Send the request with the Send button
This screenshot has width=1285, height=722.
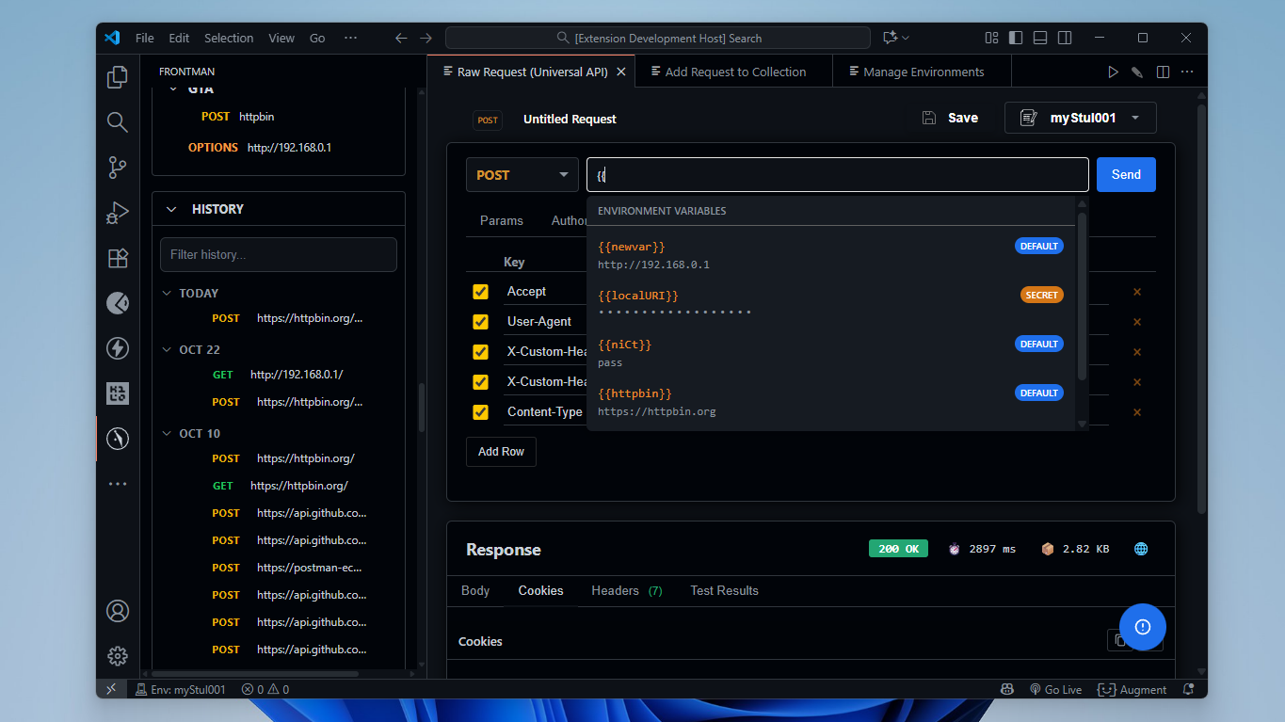tap(1126, 174)
